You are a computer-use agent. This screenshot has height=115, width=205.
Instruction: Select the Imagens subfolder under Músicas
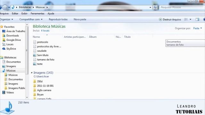pos(13,84)
